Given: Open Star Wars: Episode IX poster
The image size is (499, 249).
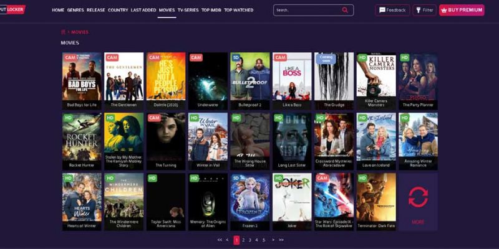Looking at the screenshot, I should (x=334, y=202).
